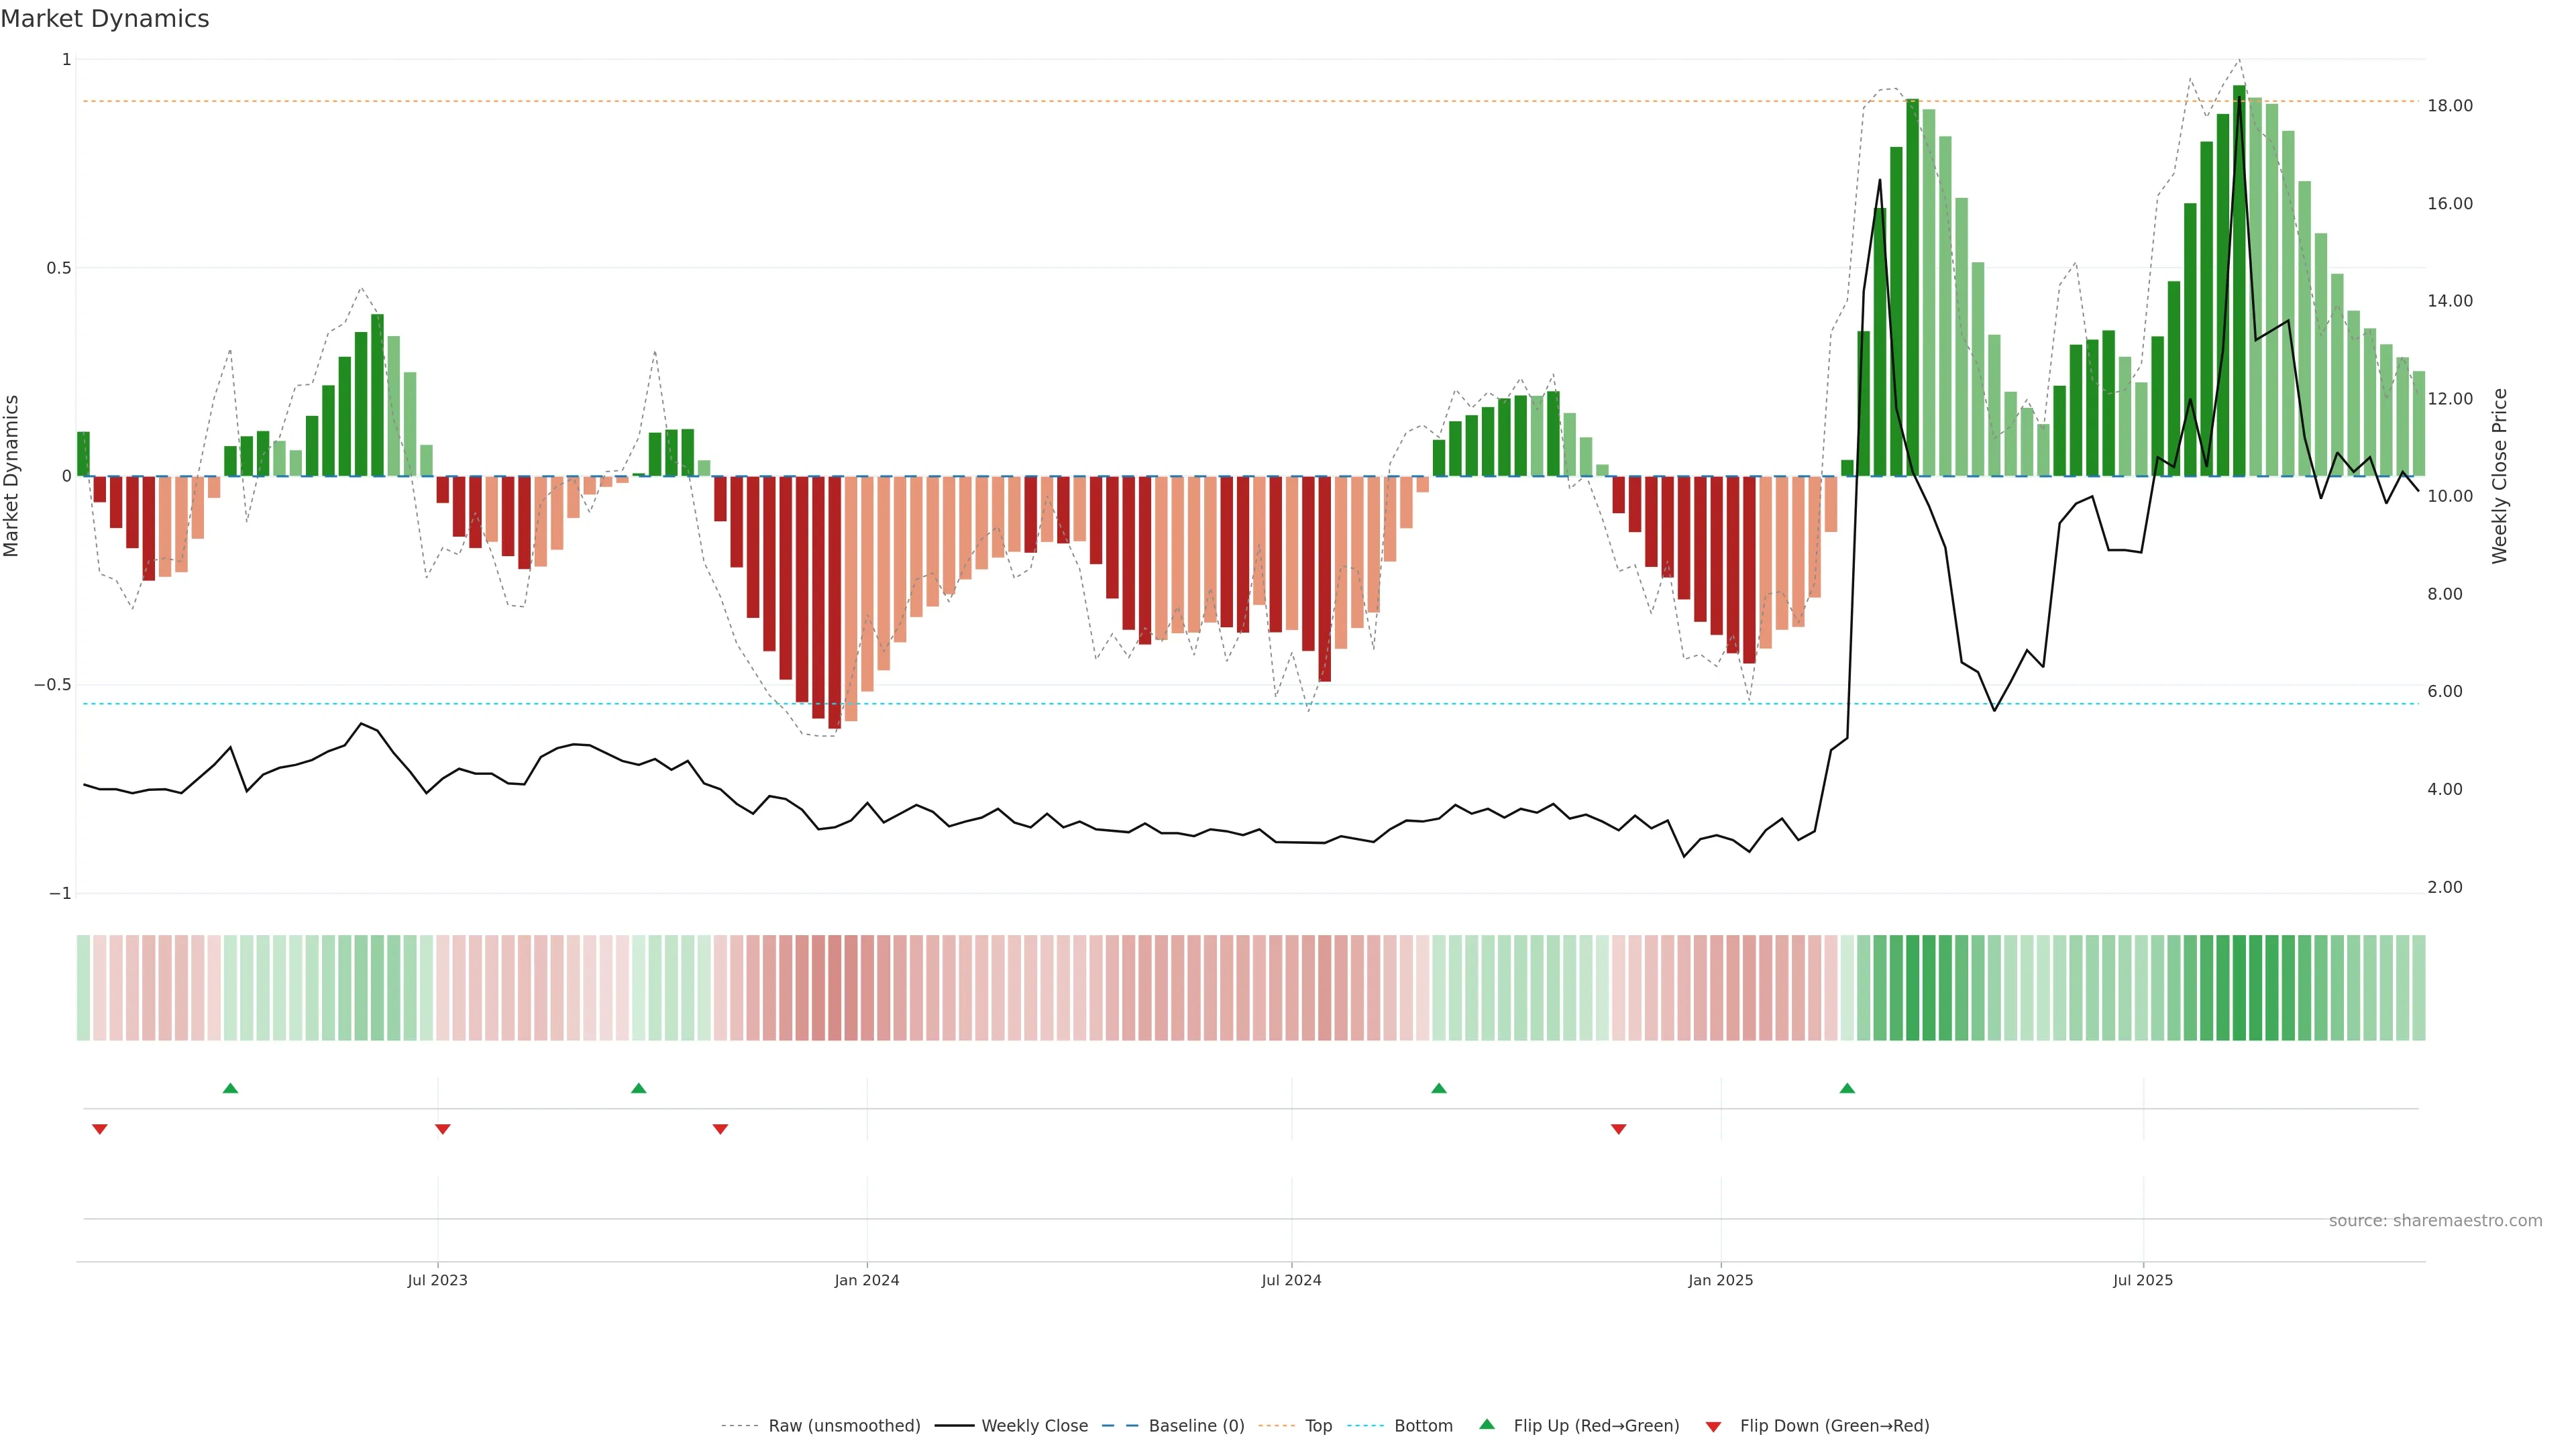Click the Market Dynamics chart title
Image resolution: width=2576 pixels, height=1449 pixels.
point(105,19)
